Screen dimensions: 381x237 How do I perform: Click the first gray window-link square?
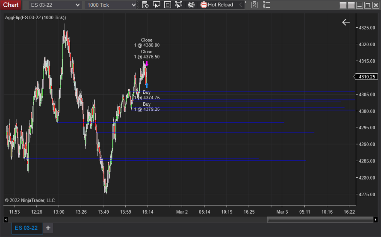point(343,5)
